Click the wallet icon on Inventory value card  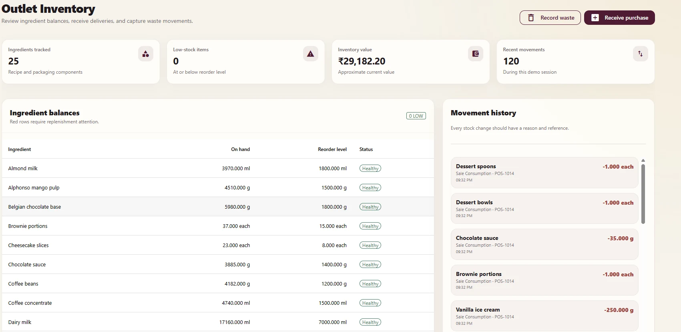click(476, 54)
